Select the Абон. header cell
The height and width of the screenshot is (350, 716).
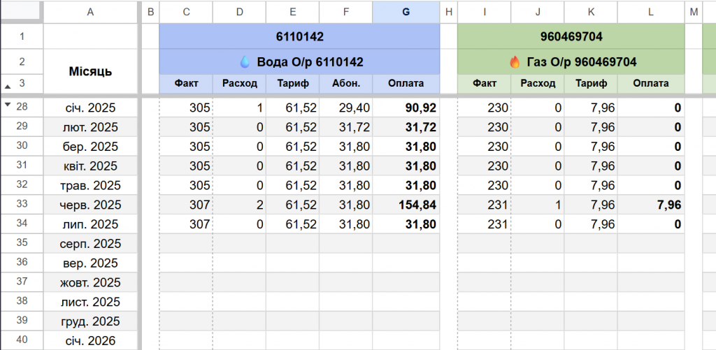click(345, 84)
